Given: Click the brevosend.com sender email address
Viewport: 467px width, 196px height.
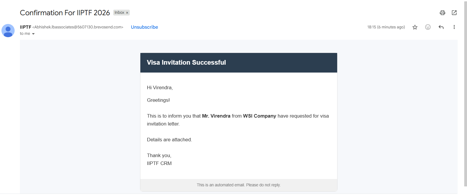Looking at the screenshot, I should [78, 27].
